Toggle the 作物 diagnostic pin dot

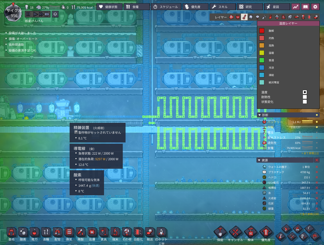point(316,127)
